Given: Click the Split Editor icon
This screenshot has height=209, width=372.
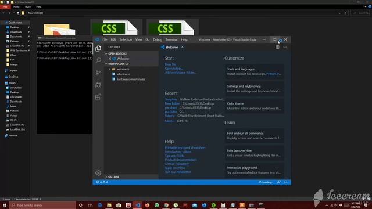Looking at the screenshot, I should point(277,47).
